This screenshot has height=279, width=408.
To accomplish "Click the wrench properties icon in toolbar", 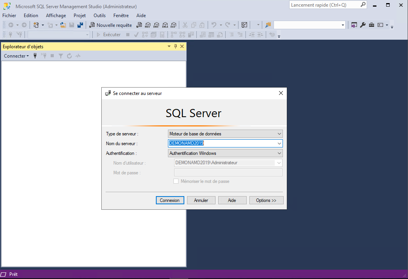I will (363, 25).
